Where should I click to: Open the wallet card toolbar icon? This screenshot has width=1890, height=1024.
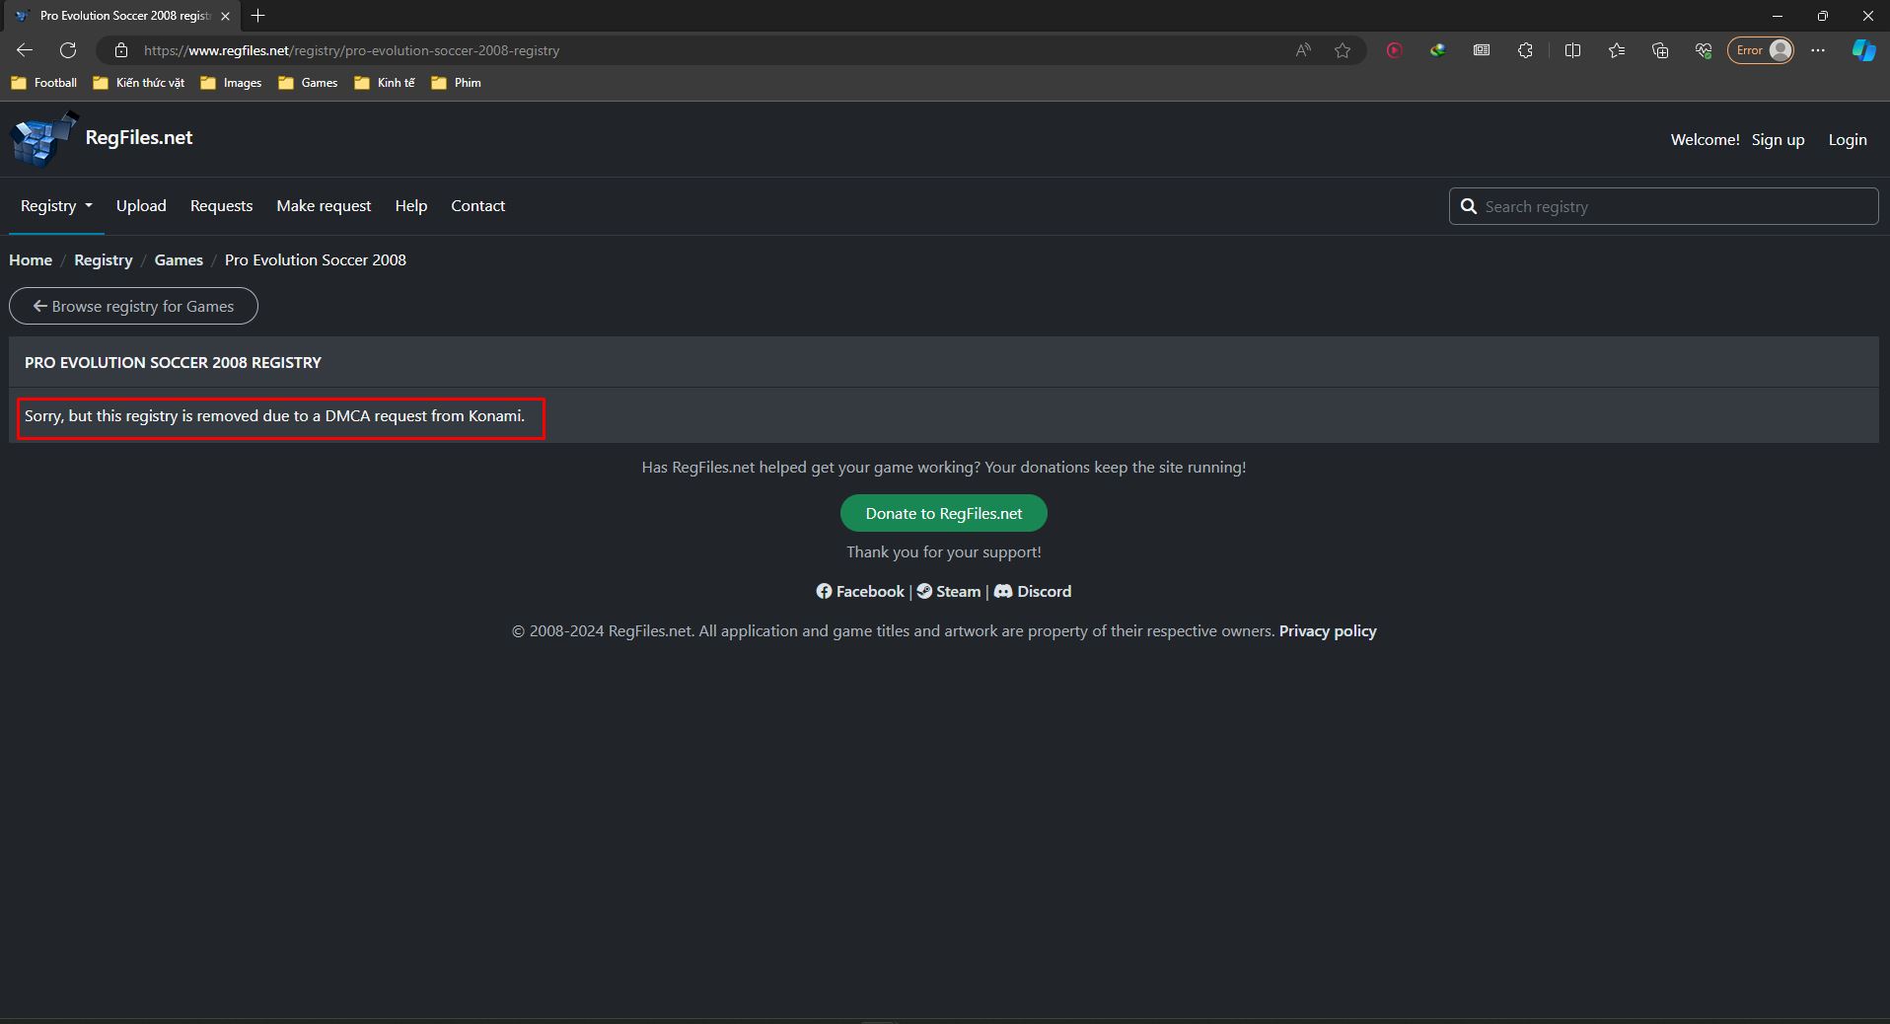(x=1482, y=50)
